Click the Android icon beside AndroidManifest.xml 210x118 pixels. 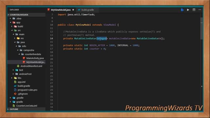pyautogui.click(x=18, y=66)
